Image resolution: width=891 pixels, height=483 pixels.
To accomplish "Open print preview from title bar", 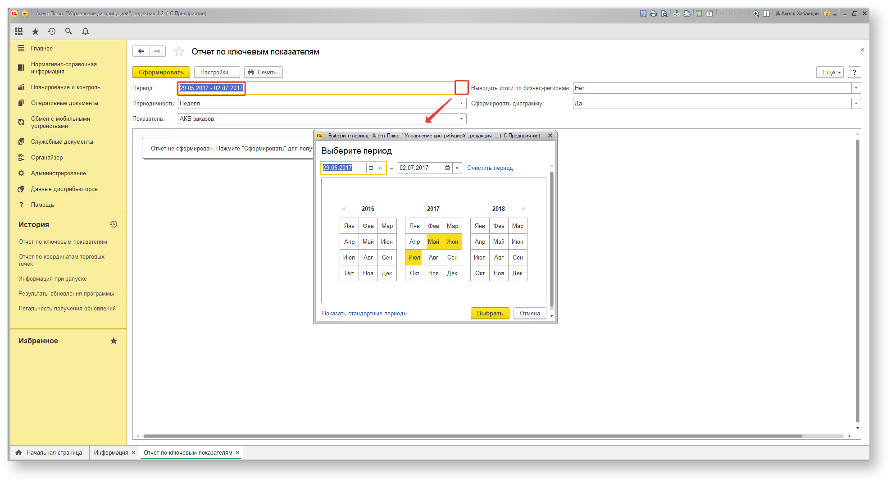I will 664,14.
